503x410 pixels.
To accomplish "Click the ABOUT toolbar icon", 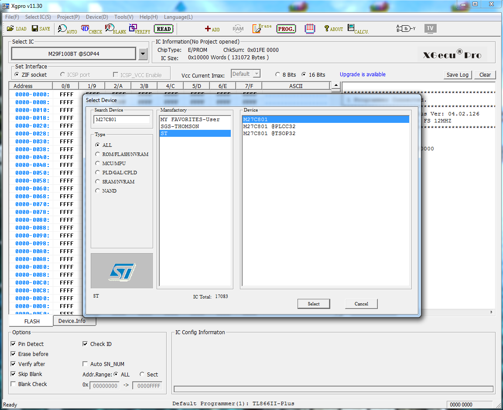I will click(x=333, y=29).
